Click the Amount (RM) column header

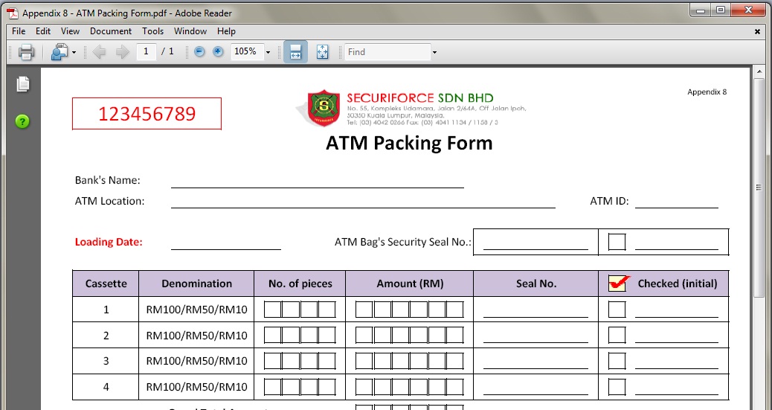tap(410, 284)
